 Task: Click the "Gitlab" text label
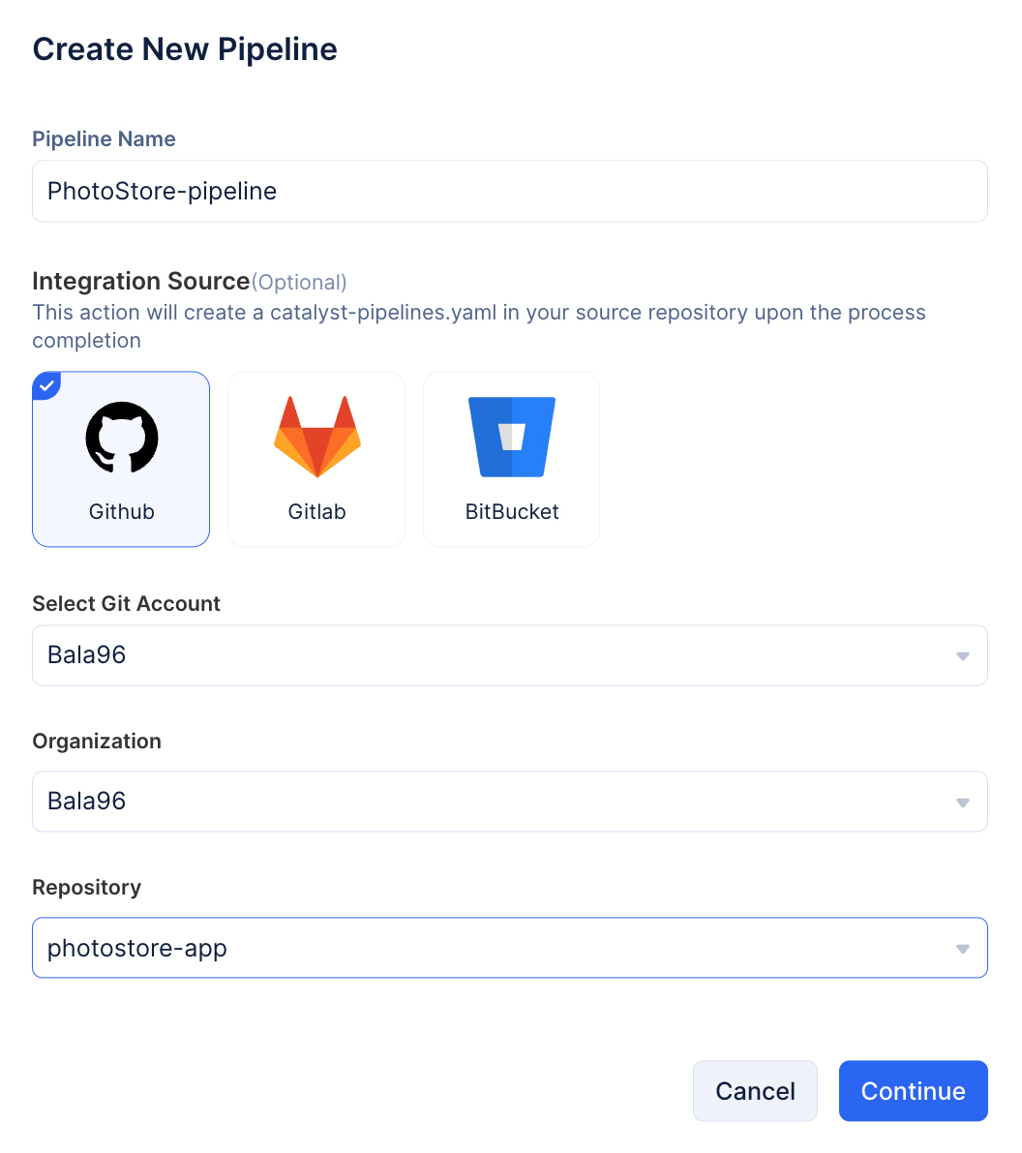[316, 512]
